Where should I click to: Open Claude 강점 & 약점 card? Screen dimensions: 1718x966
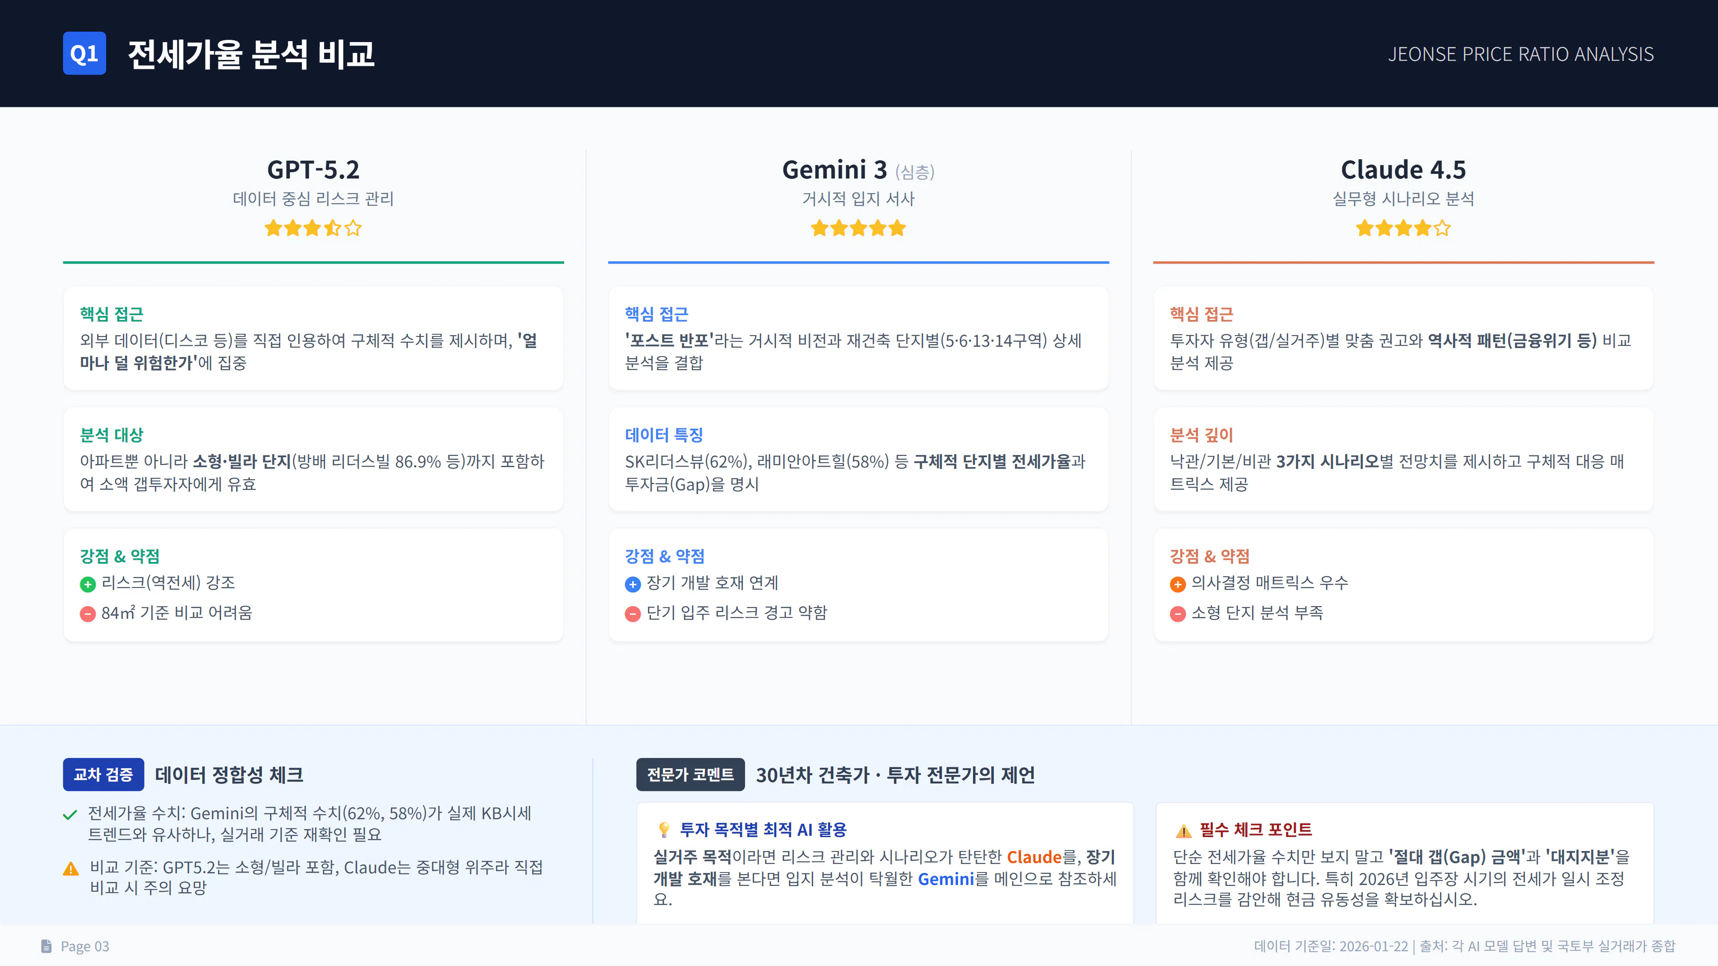click(x=1403, y=585)
